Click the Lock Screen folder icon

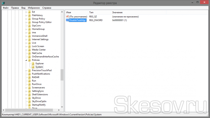pos(30,46)
